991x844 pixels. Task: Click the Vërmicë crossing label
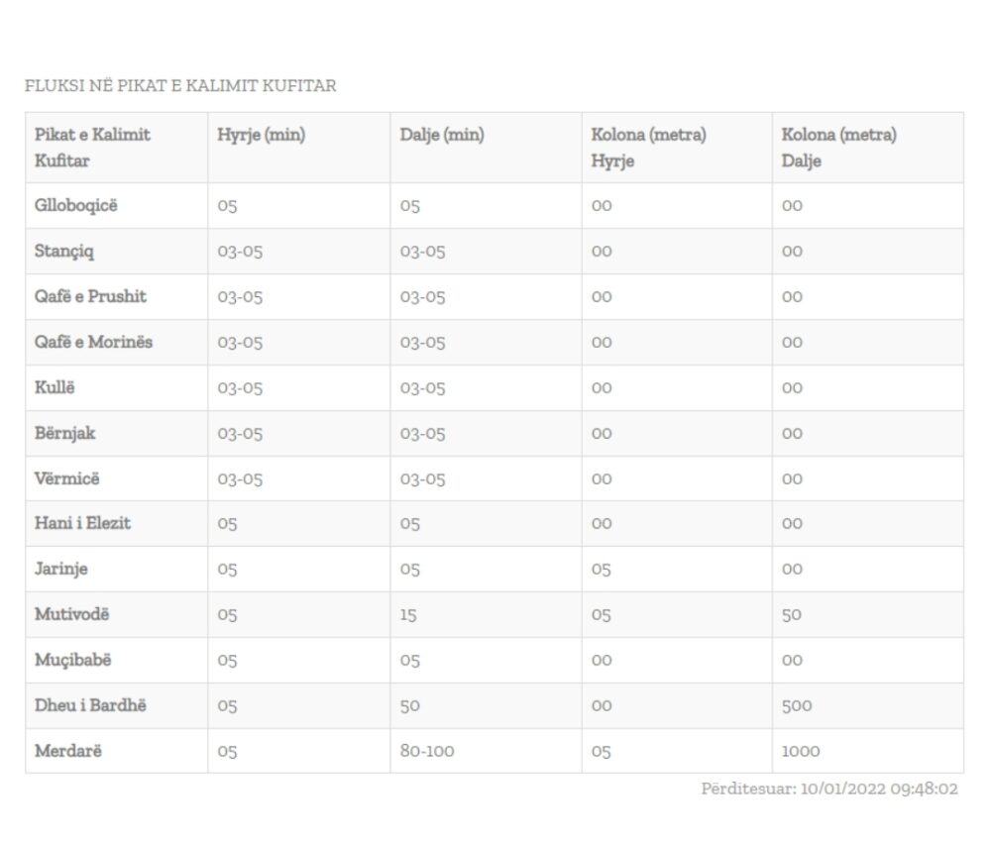tap(67, 478)
